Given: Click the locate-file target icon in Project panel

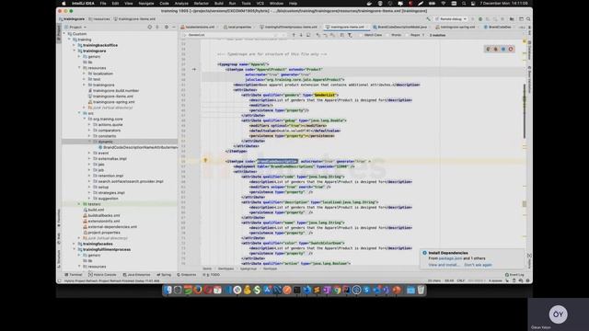Looking at the screenshot, I should (x=149, y=27).
